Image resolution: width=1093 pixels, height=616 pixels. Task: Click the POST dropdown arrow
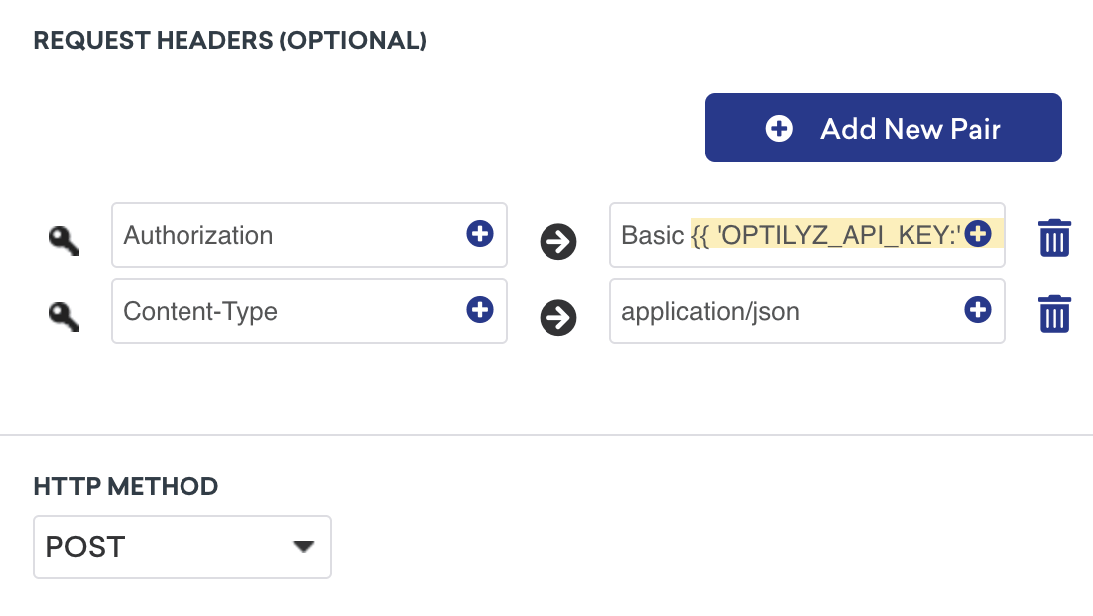pos(304,546)
